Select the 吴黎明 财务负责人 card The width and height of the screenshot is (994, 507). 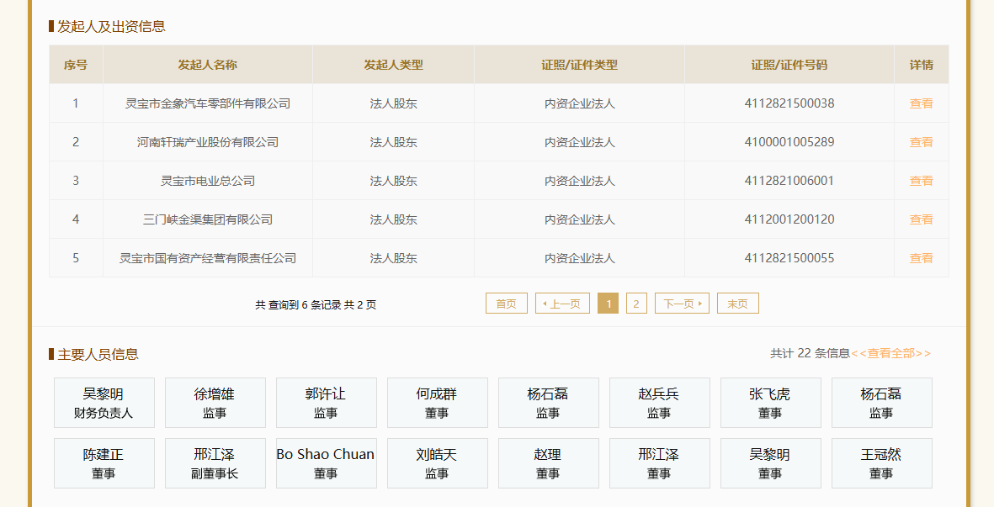point(104,403)
